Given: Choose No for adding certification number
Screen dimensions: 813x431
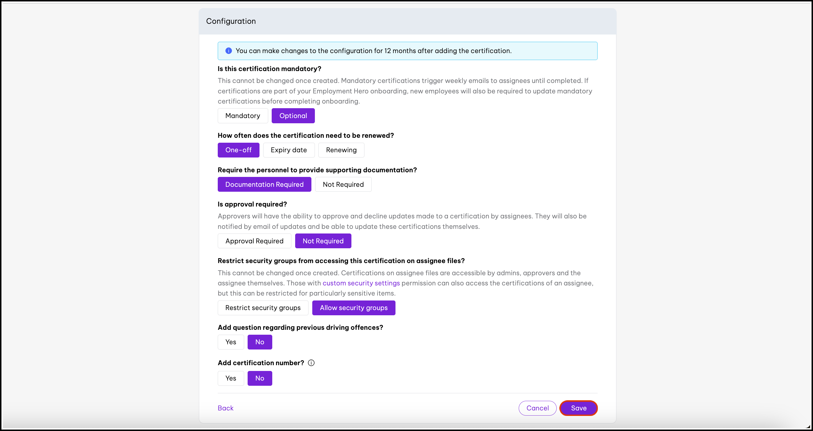Looking at the screenshot, I should pyautogui.click(x=259, y=378).
